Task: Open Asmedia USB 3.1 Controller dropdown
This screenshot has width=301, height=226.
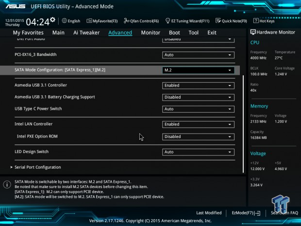Action: coord(198,86)
